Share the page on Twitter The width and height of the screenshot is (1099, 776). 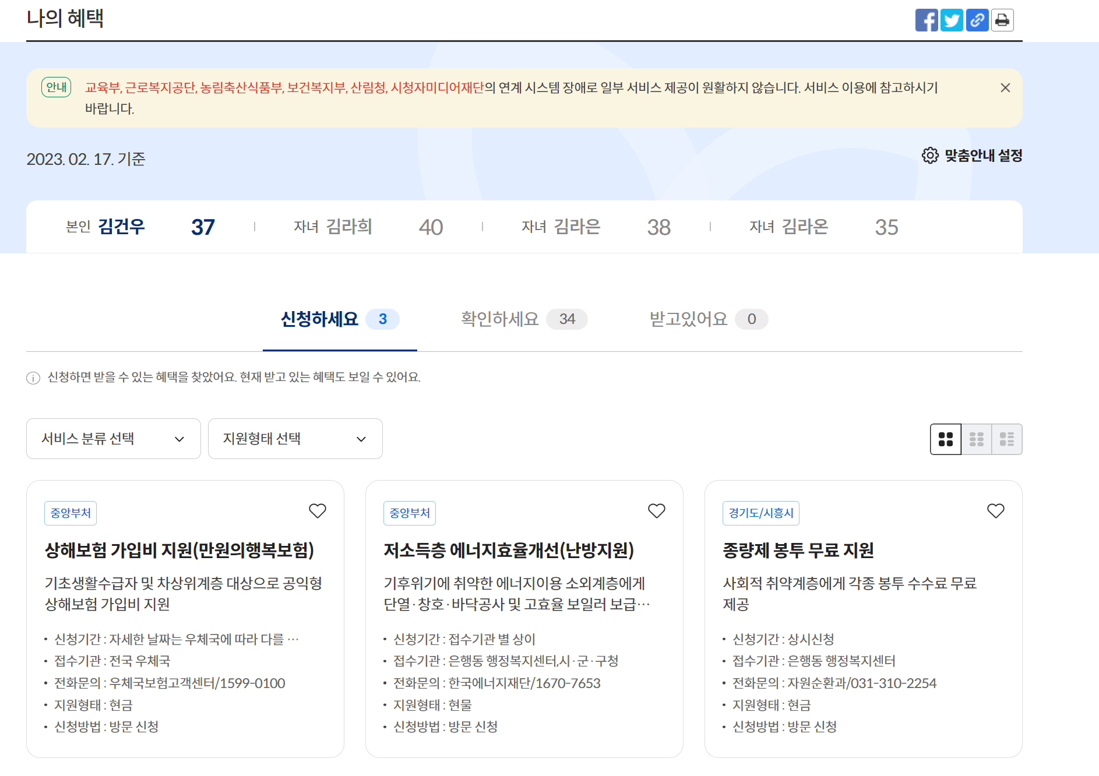pyautogui.click(x=952, y=20)
